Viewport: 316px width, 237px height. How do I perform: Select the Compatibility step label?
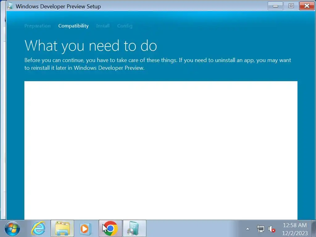[73, 26]
